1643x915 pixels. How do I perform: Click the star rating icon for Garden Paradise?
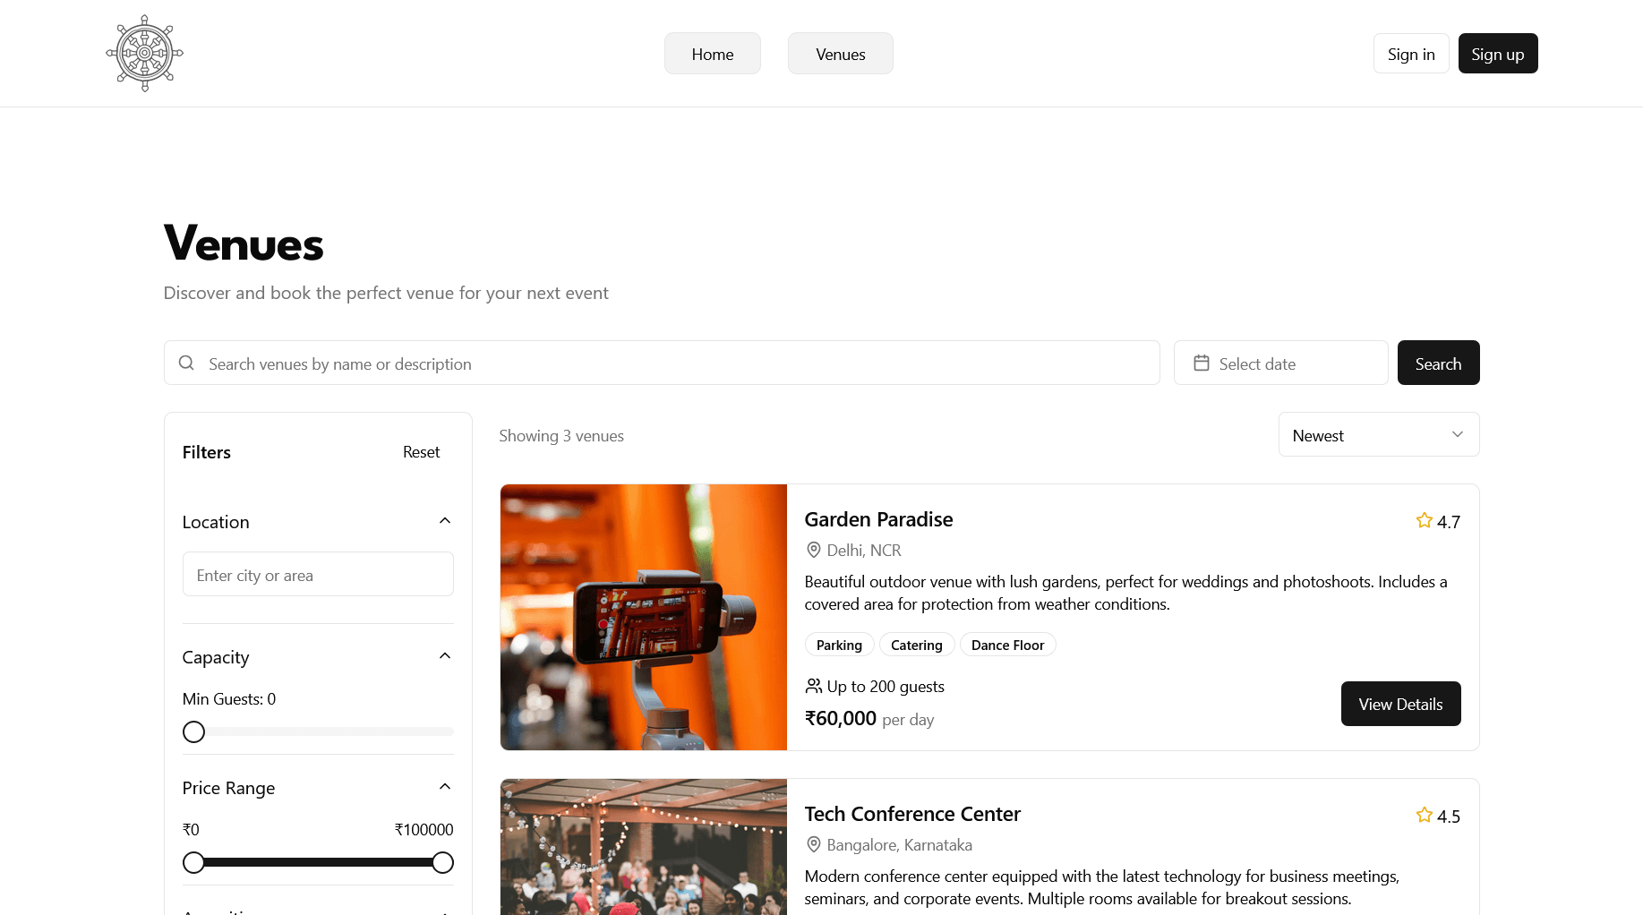[x=1424, y=520]
